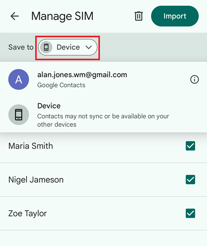The width and height of the screenshot is (207, 246).
Task: Uncheck Nigel Jameson checkbox
Action: 190,180
